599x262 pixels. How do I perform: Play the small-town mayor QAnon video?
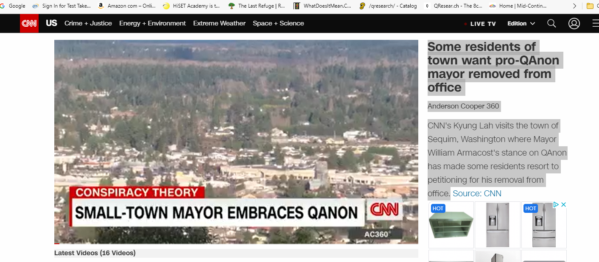236,142
